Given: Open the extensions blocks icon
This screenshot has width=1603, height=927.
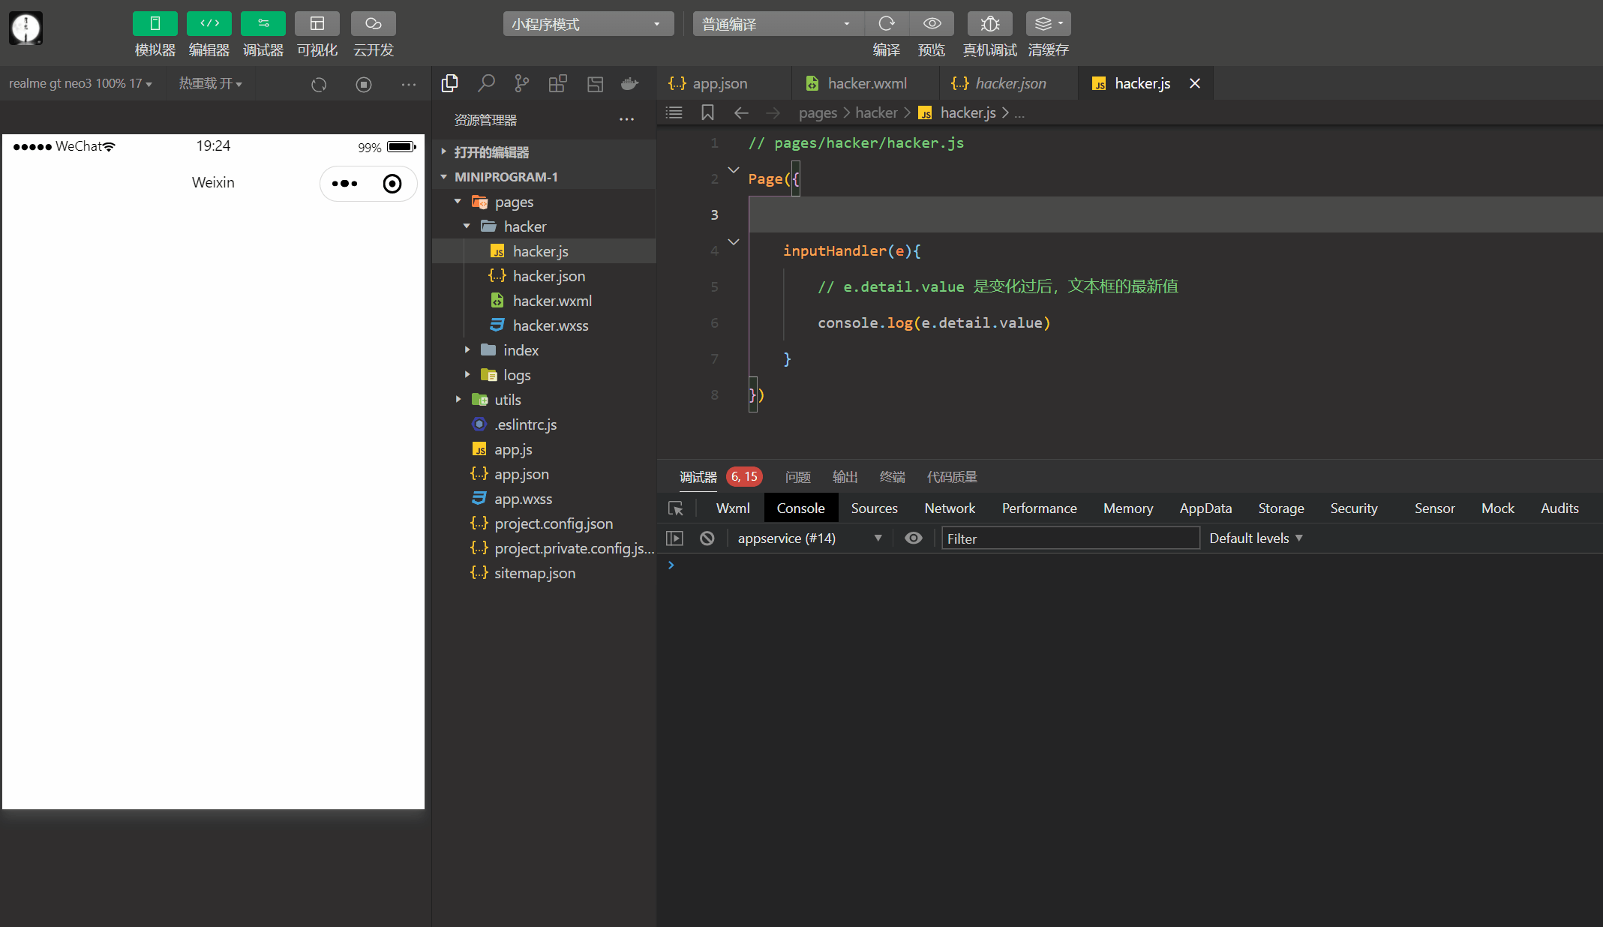Looking at the screenshot, I should pyautogui.click(x=557, y=83).
